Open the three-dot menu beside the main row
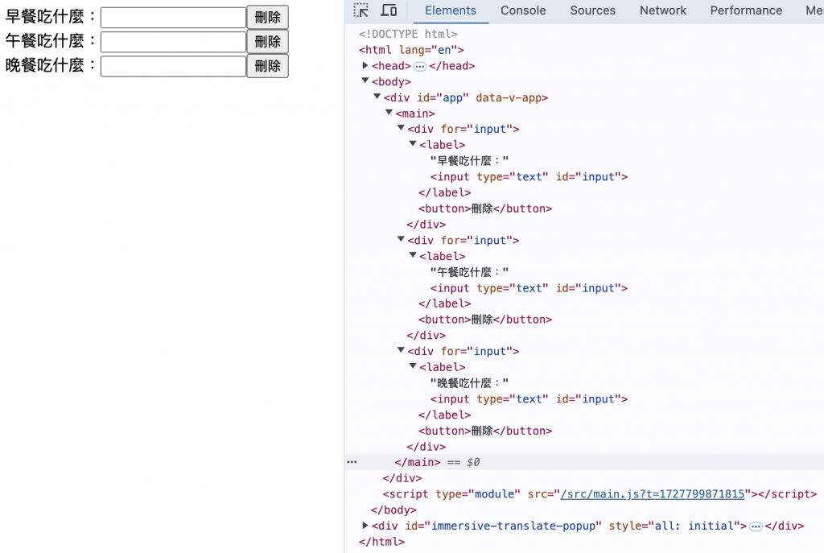Viewport: 824px width, 553px height. coord(352,462)
